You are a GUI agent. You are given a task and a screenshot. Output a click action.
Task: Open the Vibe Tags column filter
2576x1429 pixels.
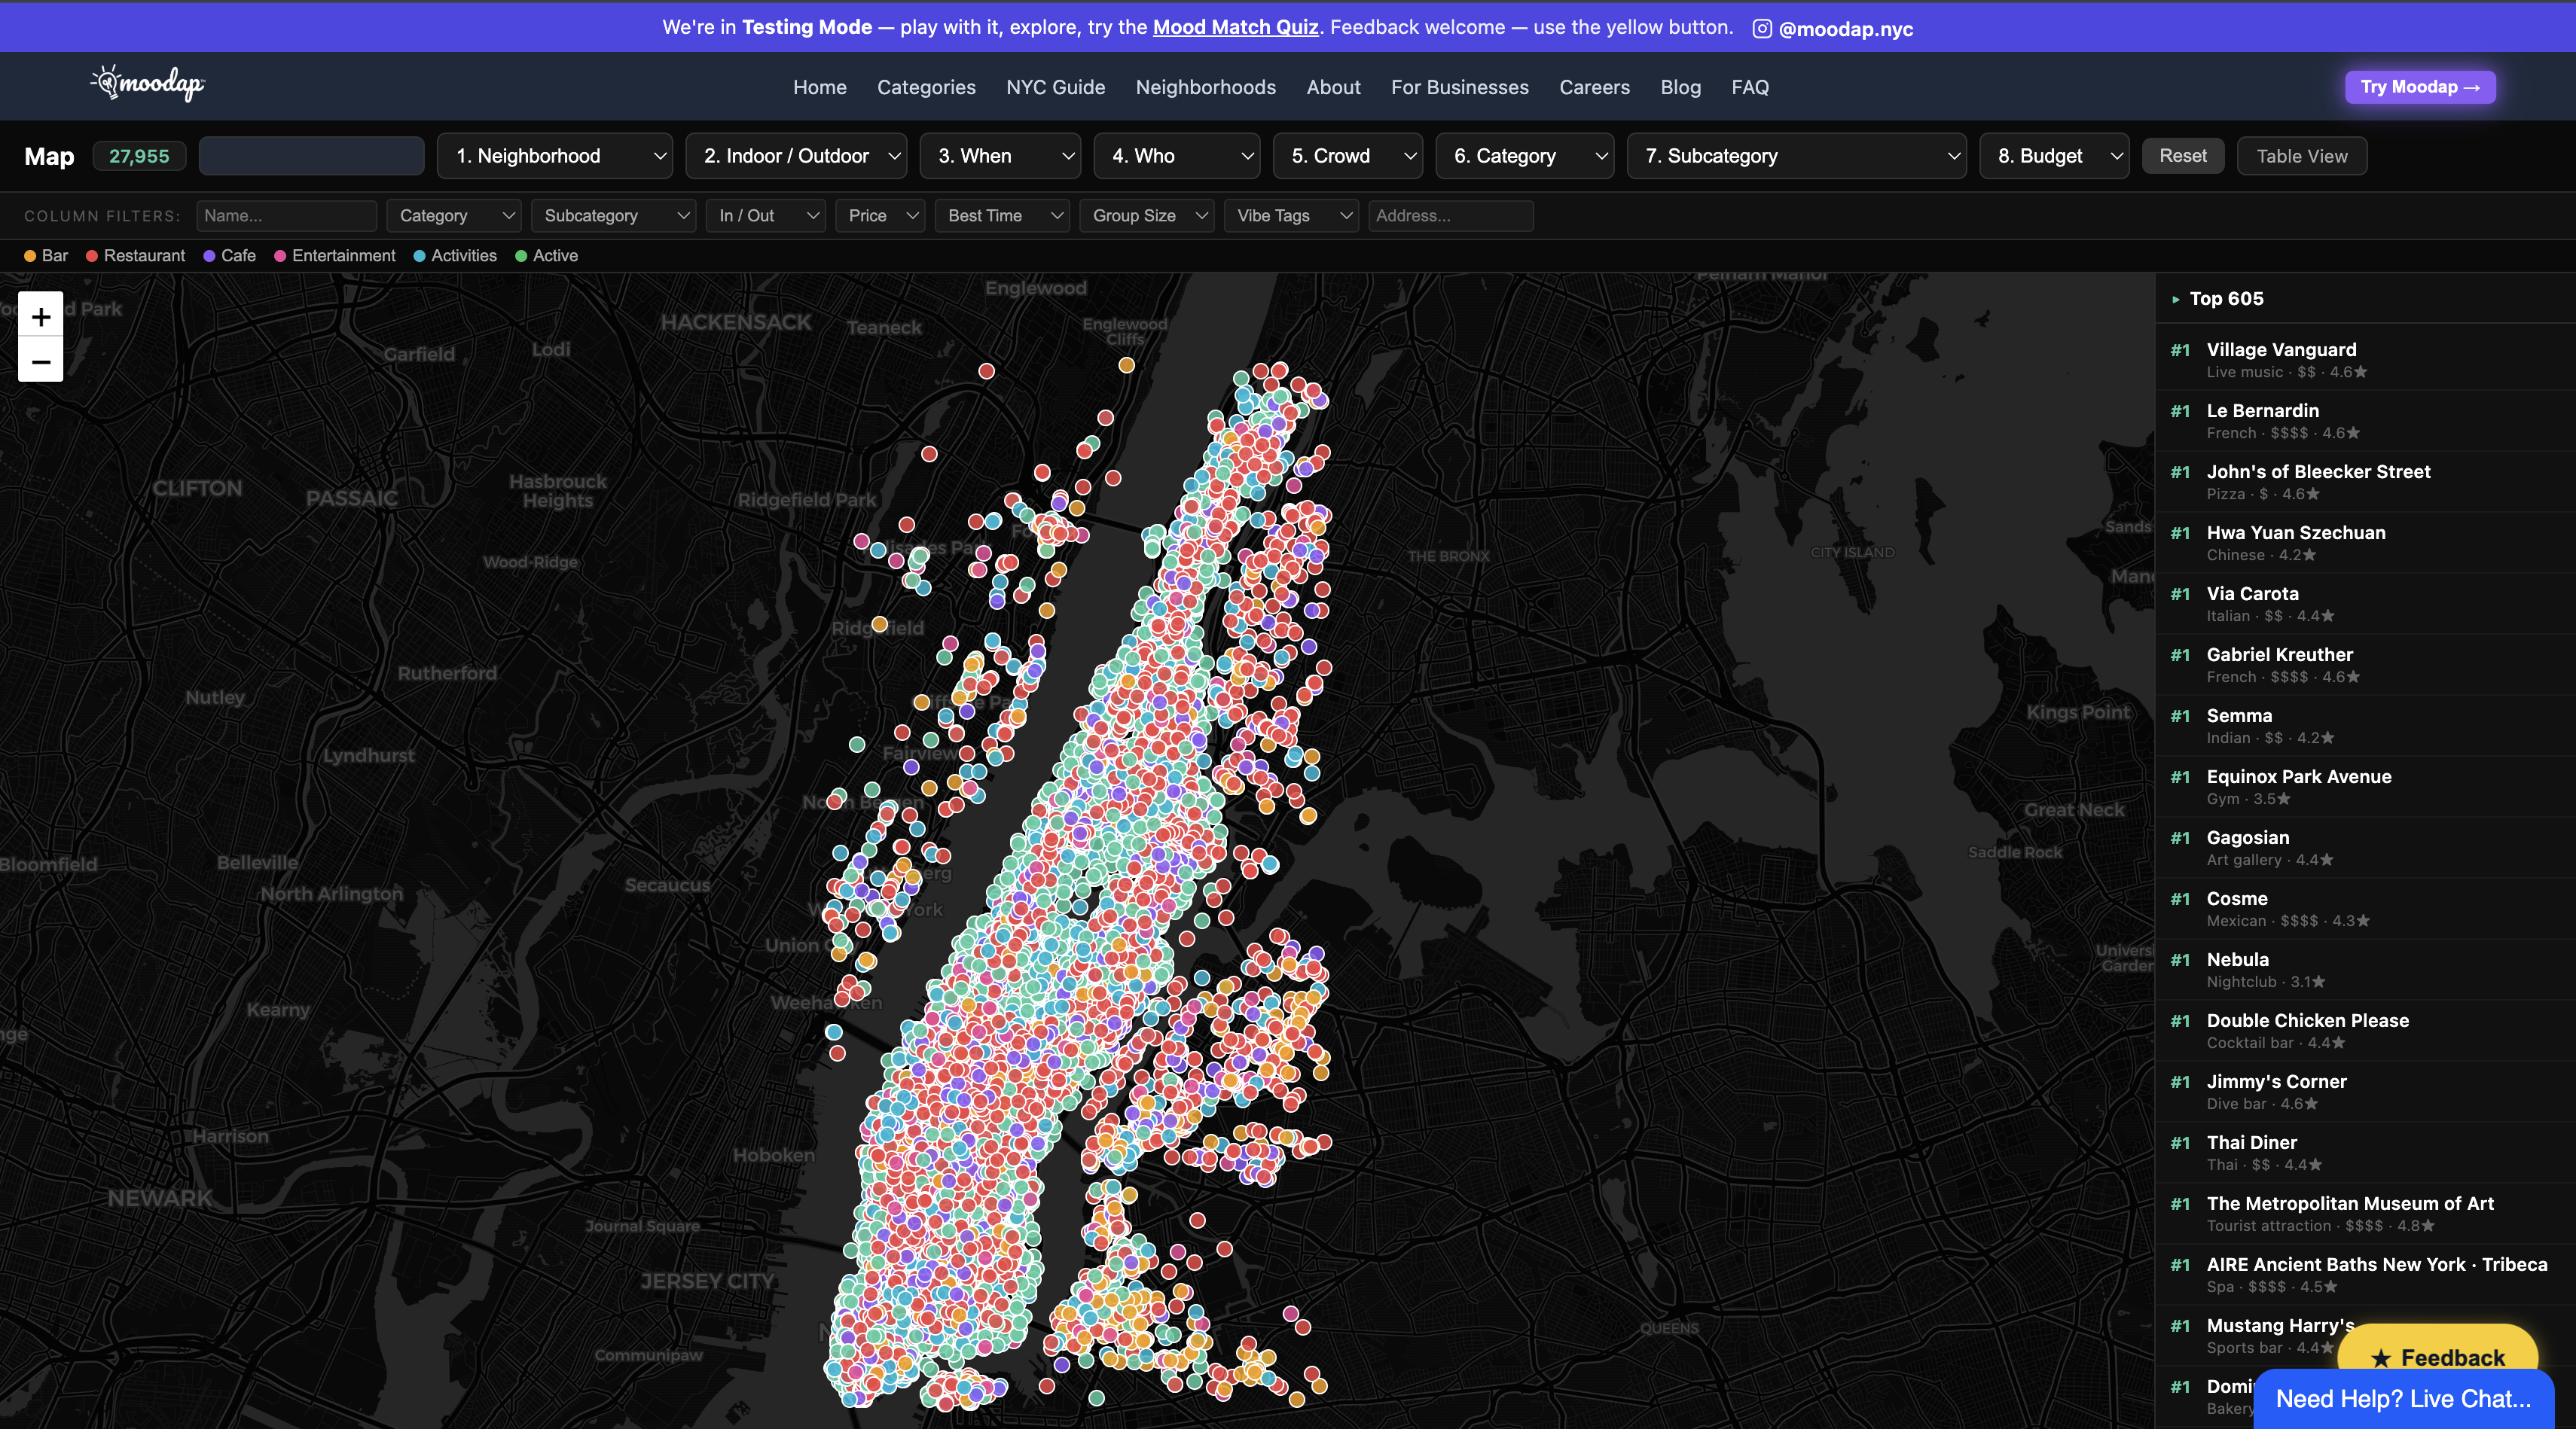pyautogui.click(x=1290, y=216)
